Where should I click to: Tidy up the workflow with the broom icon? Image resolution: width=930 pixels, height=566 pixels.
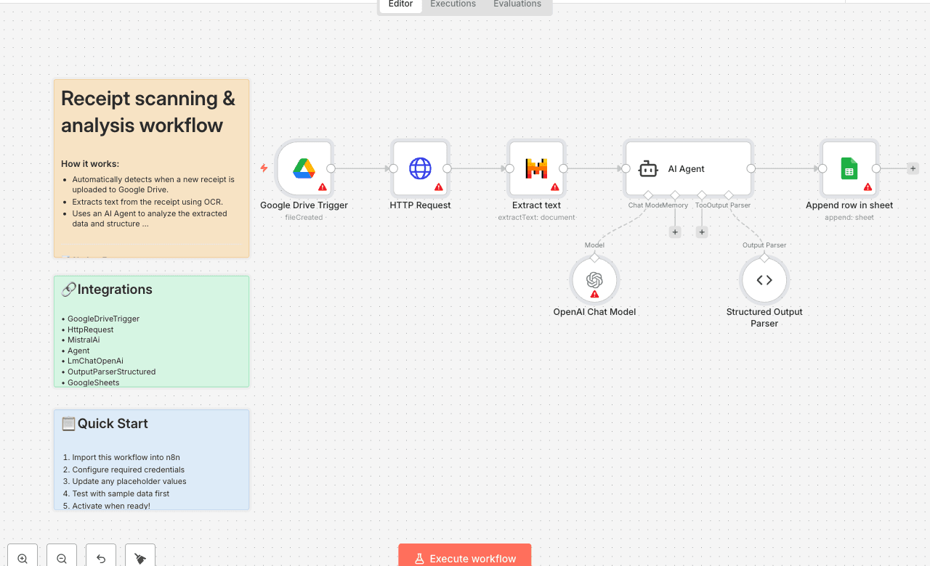(x=139, y=557)
